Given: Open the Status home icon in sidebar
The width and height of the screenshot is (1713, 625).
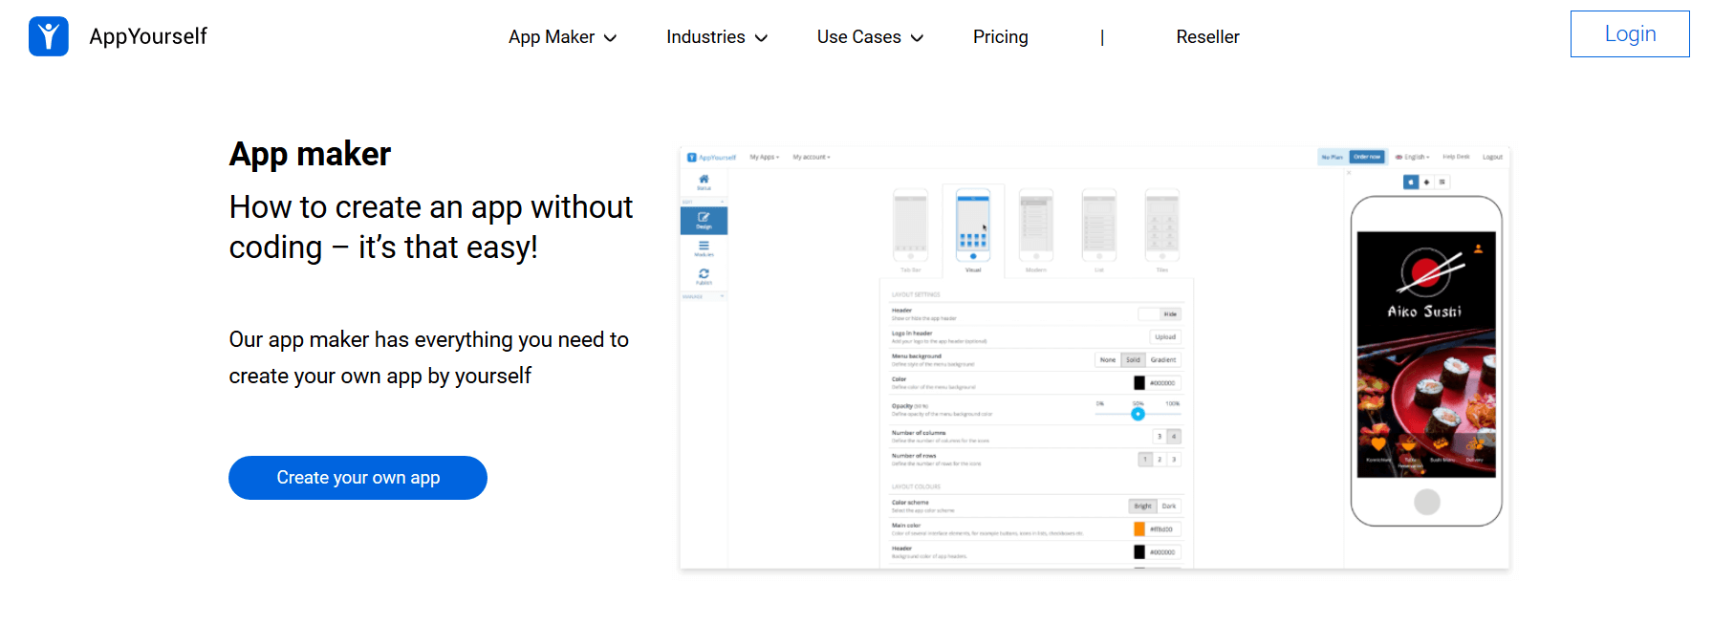Looking at the screenshot, I should pos(704,181).
